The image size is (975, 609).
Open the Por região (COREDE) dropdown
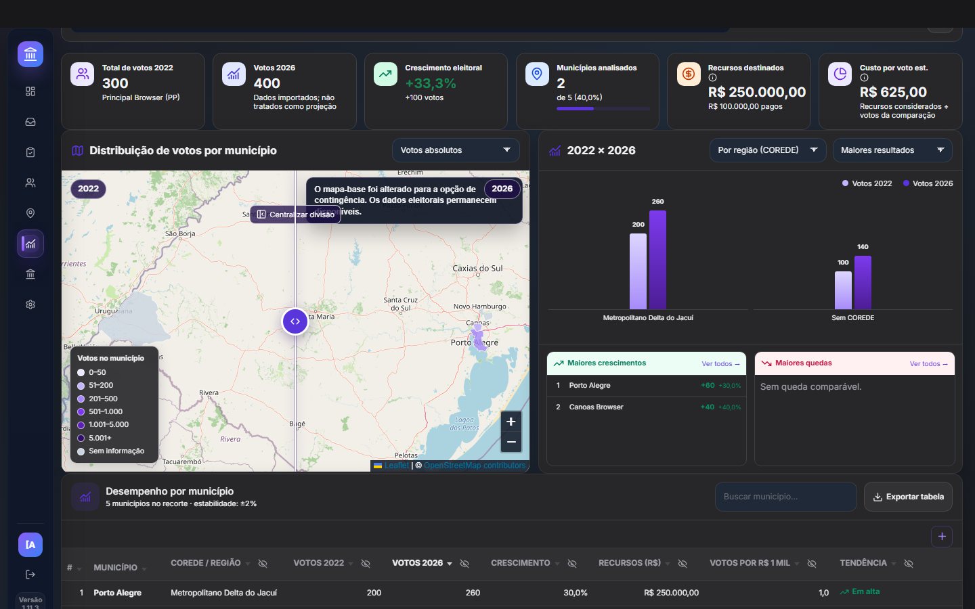pos(768,150)
